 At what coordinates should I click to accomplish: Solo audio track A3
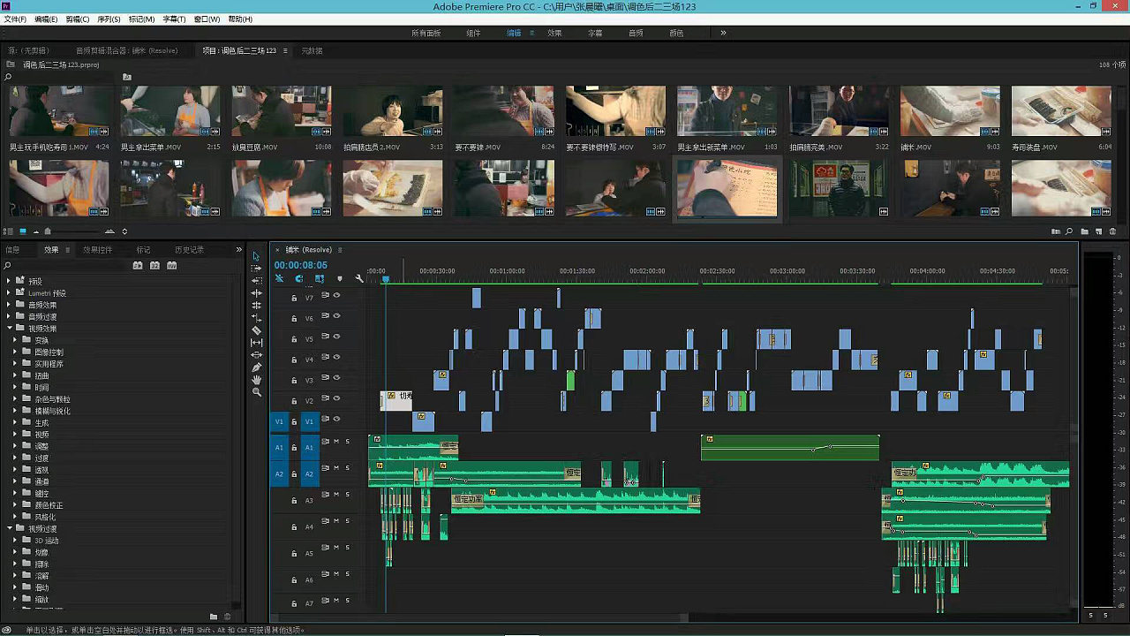click(347, 495)
